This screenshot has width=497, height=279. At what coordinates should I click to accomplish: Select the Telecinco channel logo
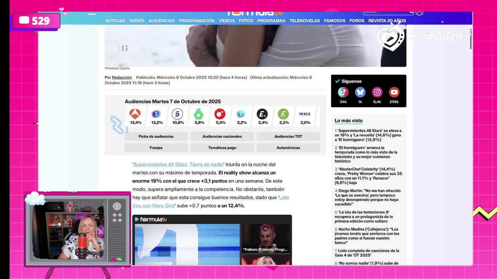(177, 114)
